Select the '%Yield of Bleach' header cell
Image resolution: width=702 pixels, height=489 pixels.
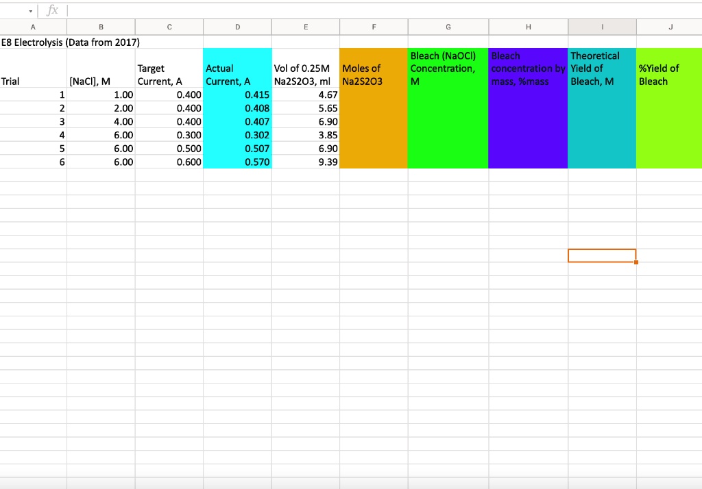click(670, 68)
